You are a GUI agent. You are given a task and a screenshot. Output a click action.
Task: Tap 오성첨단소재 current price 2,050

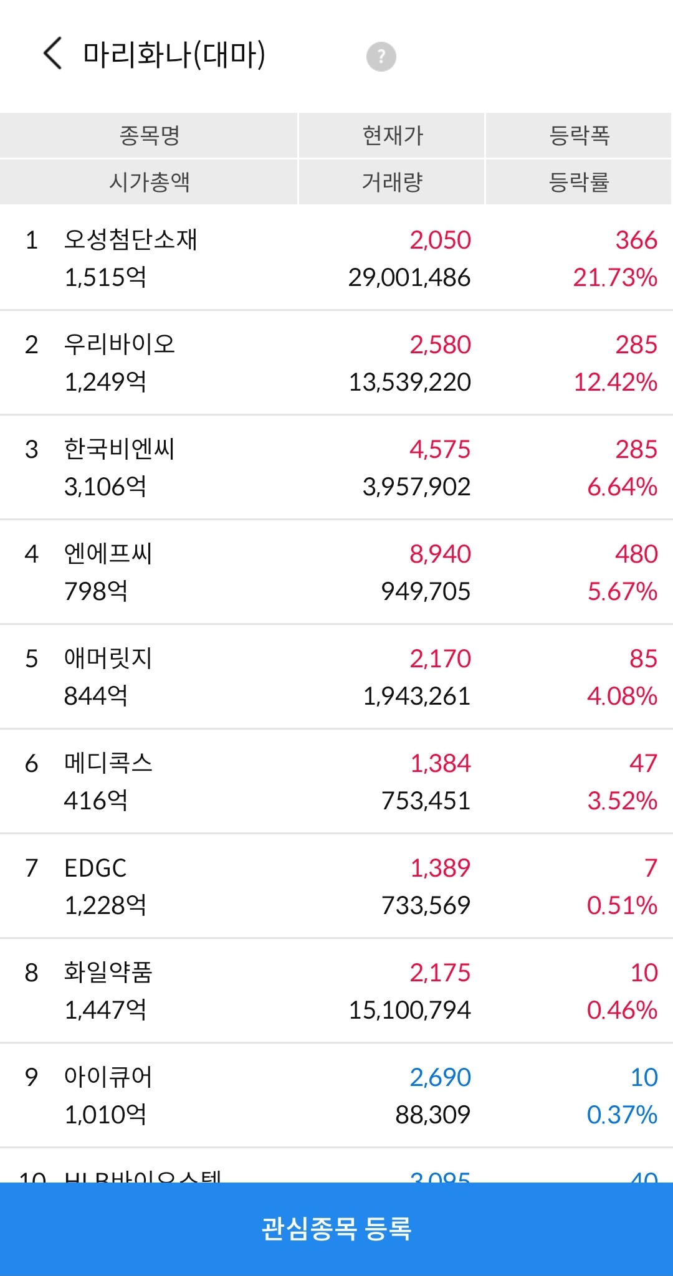pyautogui.click(x=440, y=240)
